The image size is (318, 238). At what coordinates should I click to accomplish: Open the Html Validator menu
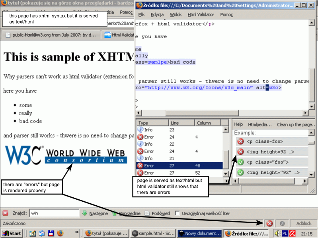[201, 15]
